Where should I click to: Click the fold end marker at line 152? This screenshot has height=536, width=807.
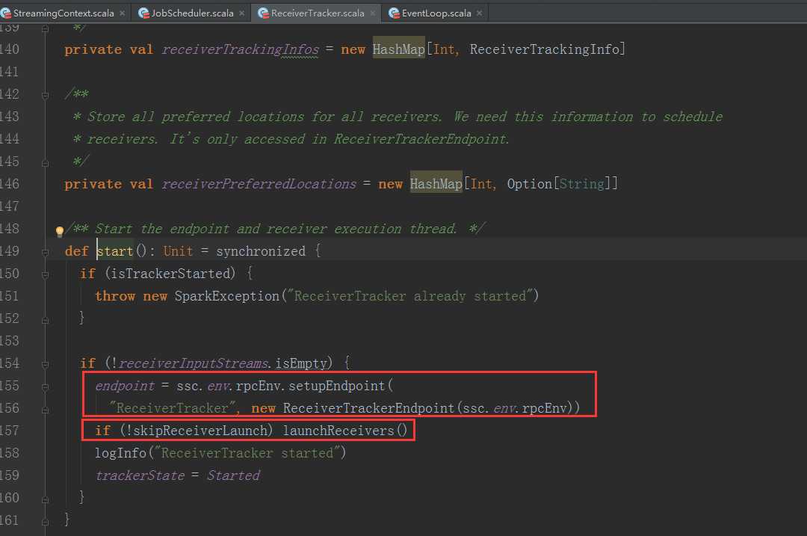click(46, 320)
